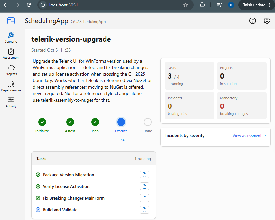Click the telerik-version-upgrade heading
Image resolution: width=275 pixels, height=220 pixels.
(x=71, y=39)
